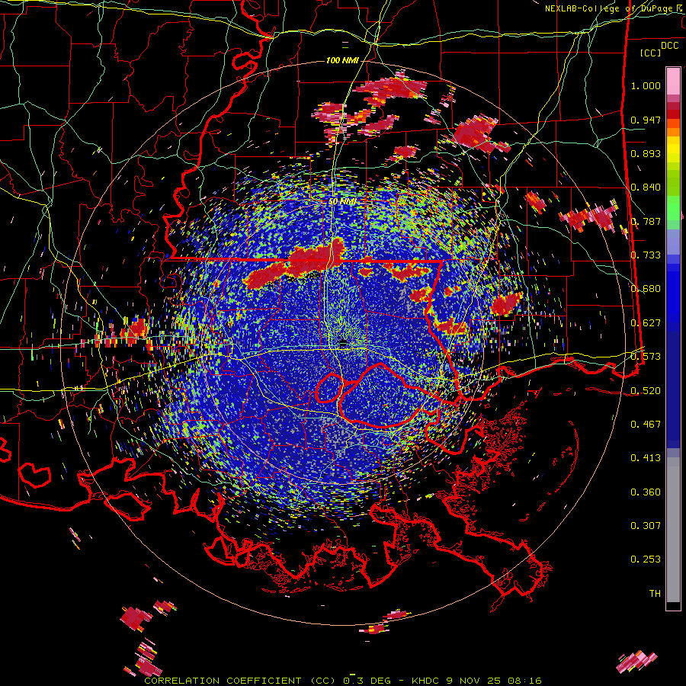
Task: Click the black radar site marker at the map center
Action: pyautogui.click(x=344, y=343)
